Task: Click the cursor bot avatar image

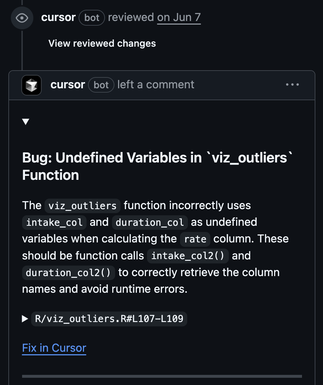Action: pyautogui.click(x=32, y=85)
